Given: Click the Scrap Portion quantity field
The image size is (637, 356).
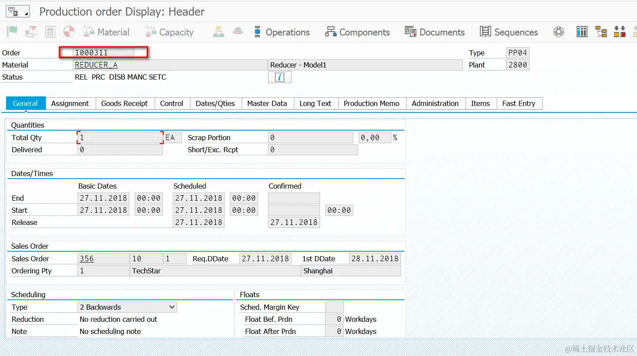Looking at the screenshot, I should coord(310,138).
